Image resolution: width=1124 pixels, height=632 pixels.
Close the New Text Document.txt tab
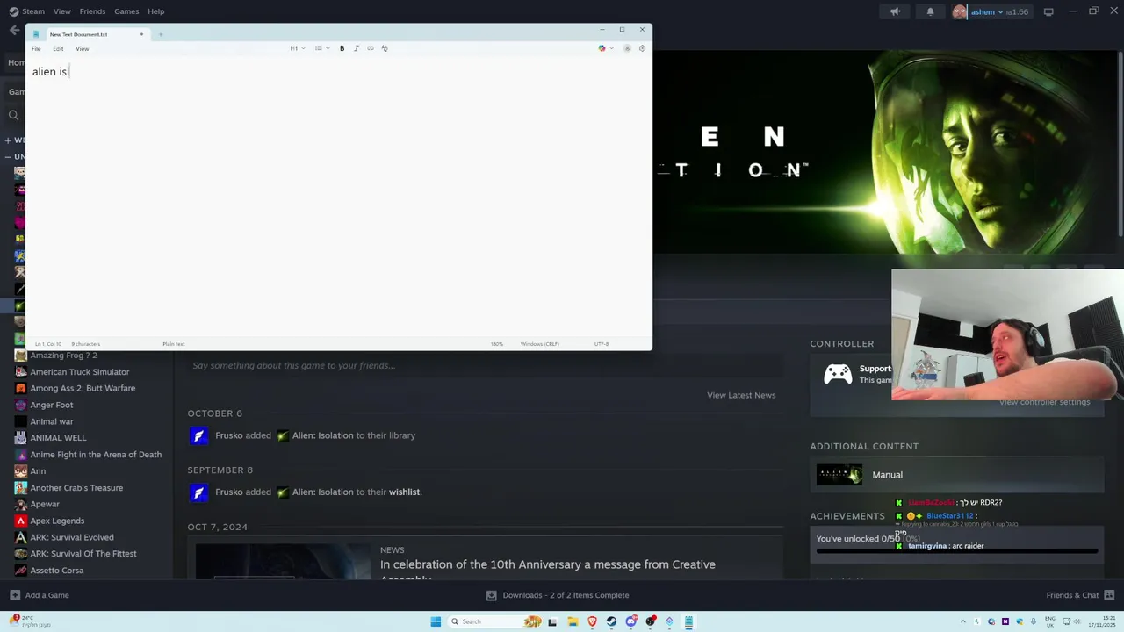(141, 34)
